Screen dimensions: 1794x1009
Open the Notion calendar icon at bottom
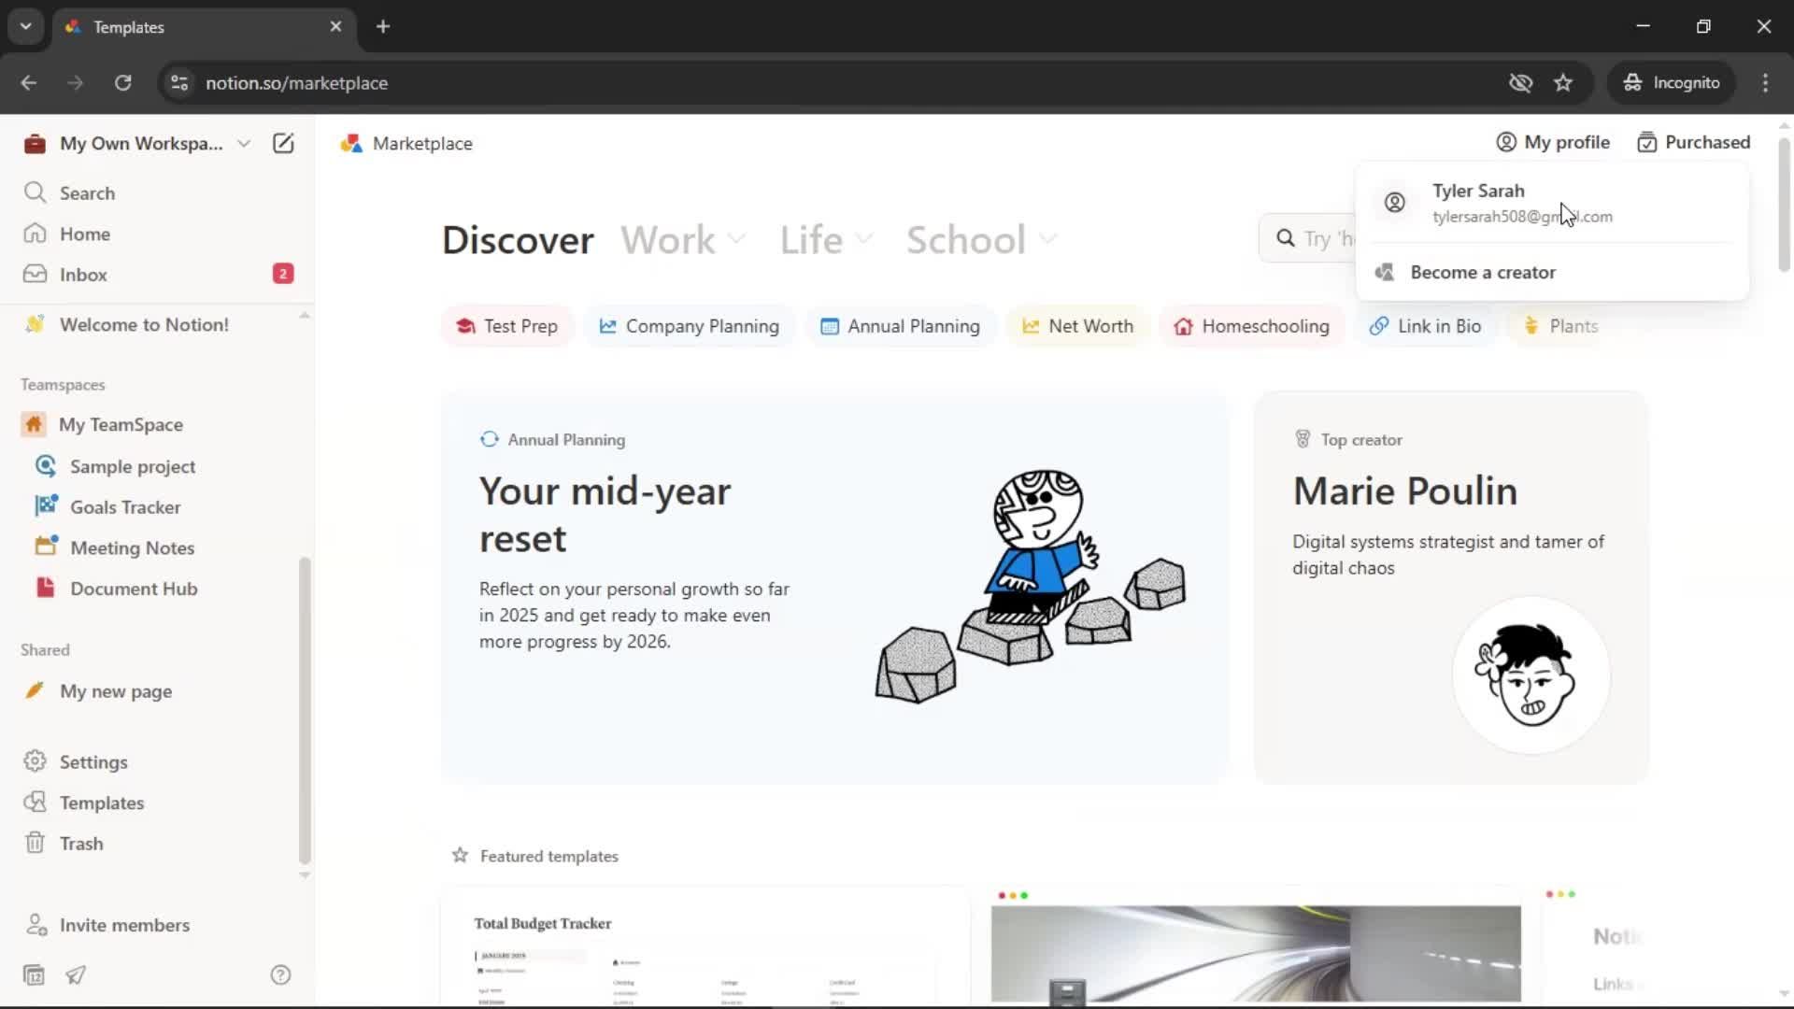click(34, 975)
